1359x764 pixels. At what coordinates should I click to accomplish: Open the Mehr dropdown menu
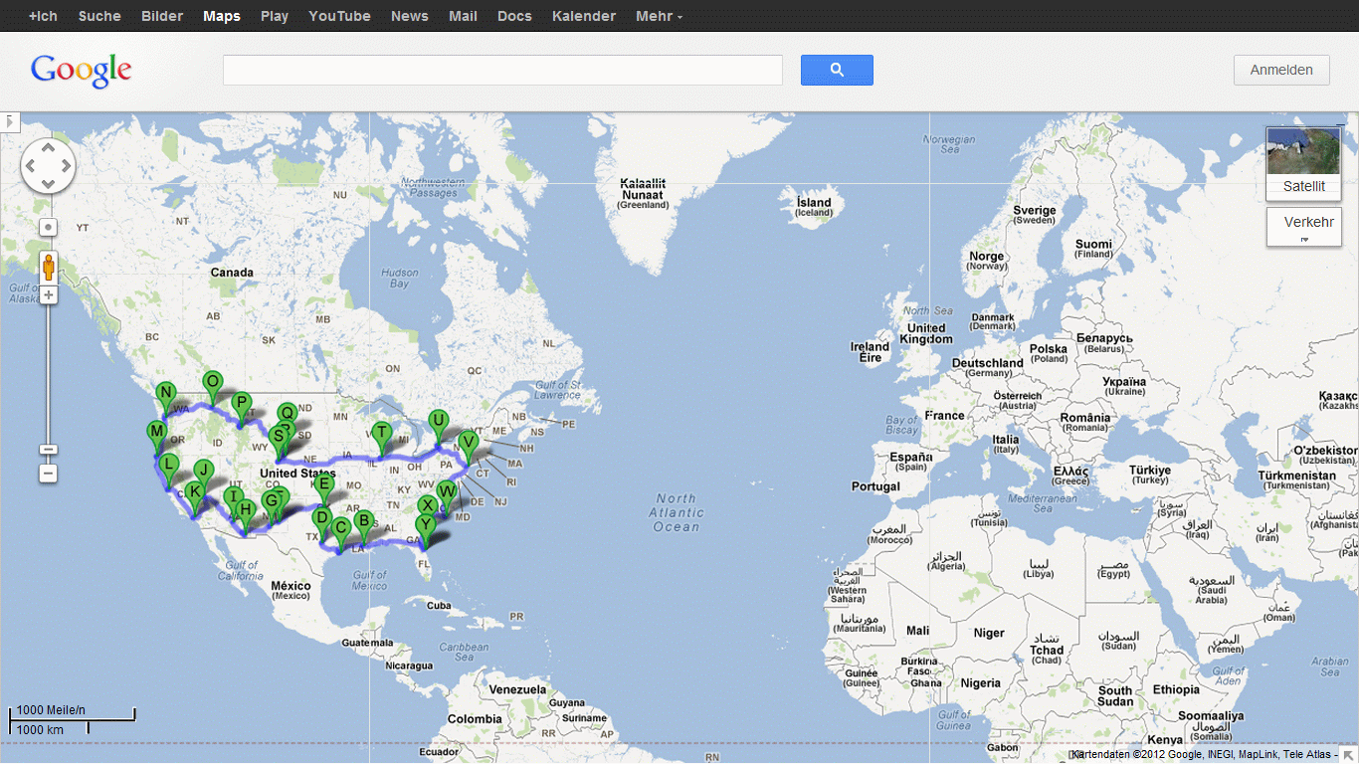(x=659, y=16)
